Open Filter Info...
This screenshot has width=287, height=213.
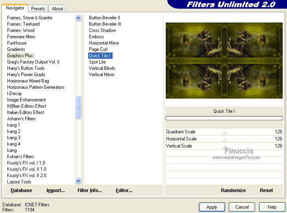point(89,191)
